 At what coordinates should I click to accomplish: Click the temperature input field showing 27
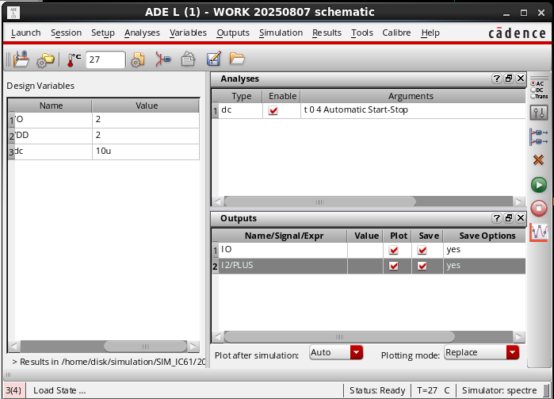point(105,59)
